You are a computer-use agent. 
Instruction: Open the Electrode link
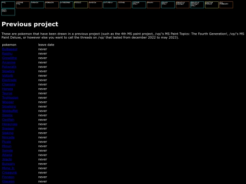click(x=9, y=80)
